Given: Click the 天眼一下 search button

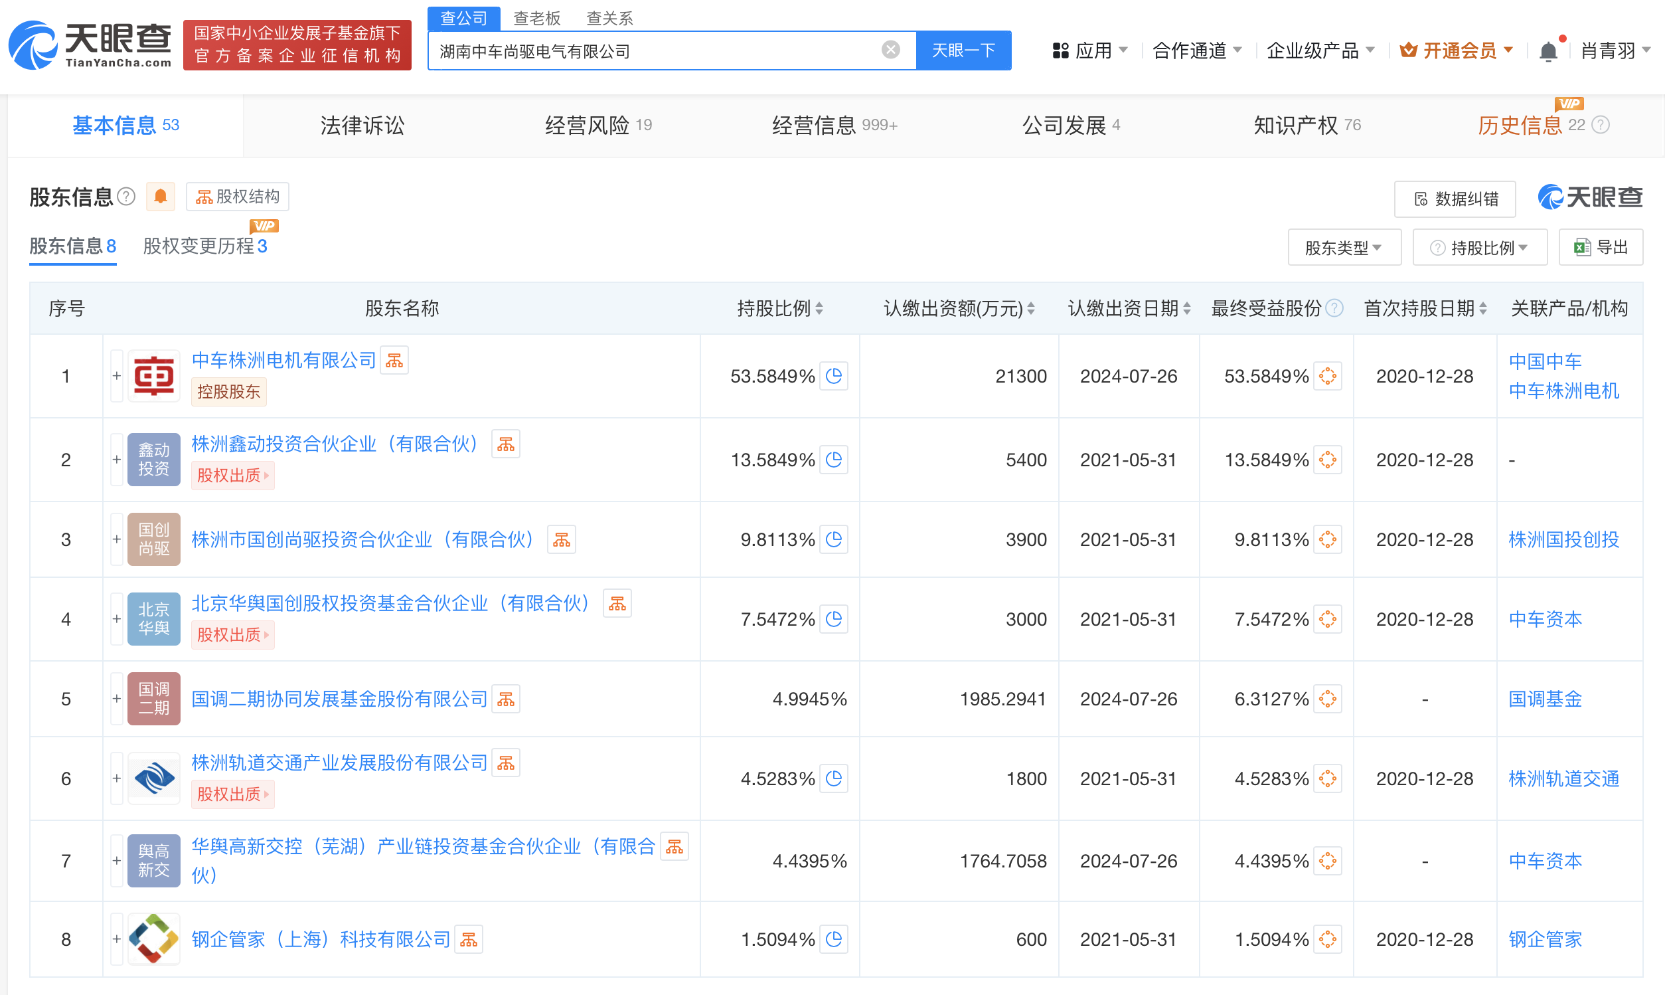Looking at the screenshot, I should click(x=963, y=50).
